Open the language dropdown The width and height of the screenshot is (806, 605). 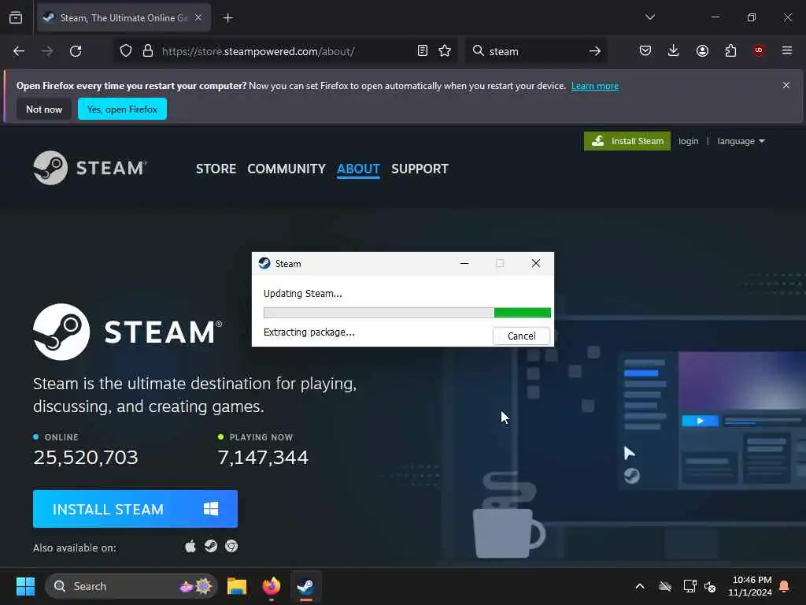(741, 141)
